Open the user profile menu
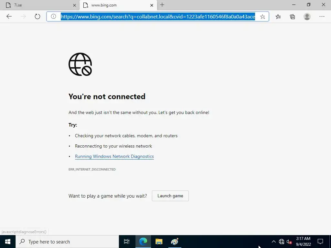The height and width of the screenshot is (248, 331). tap(307, 16)
